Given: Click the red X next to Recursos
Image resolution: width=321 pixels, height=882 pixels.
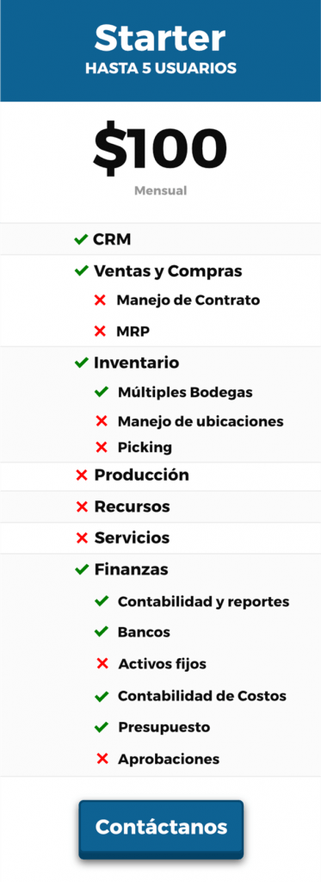Looking at the screenshot, I should click(82, 507).
